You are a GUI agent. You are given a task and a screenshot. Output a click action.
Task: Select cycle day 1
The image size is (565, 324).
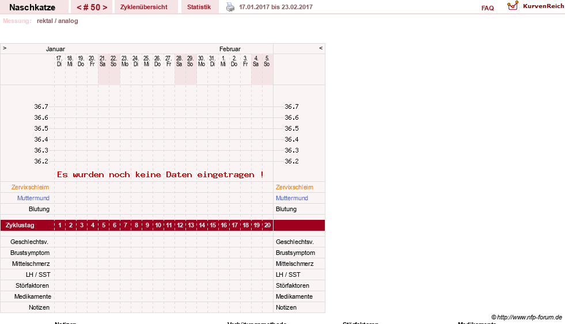click(60, 226)
